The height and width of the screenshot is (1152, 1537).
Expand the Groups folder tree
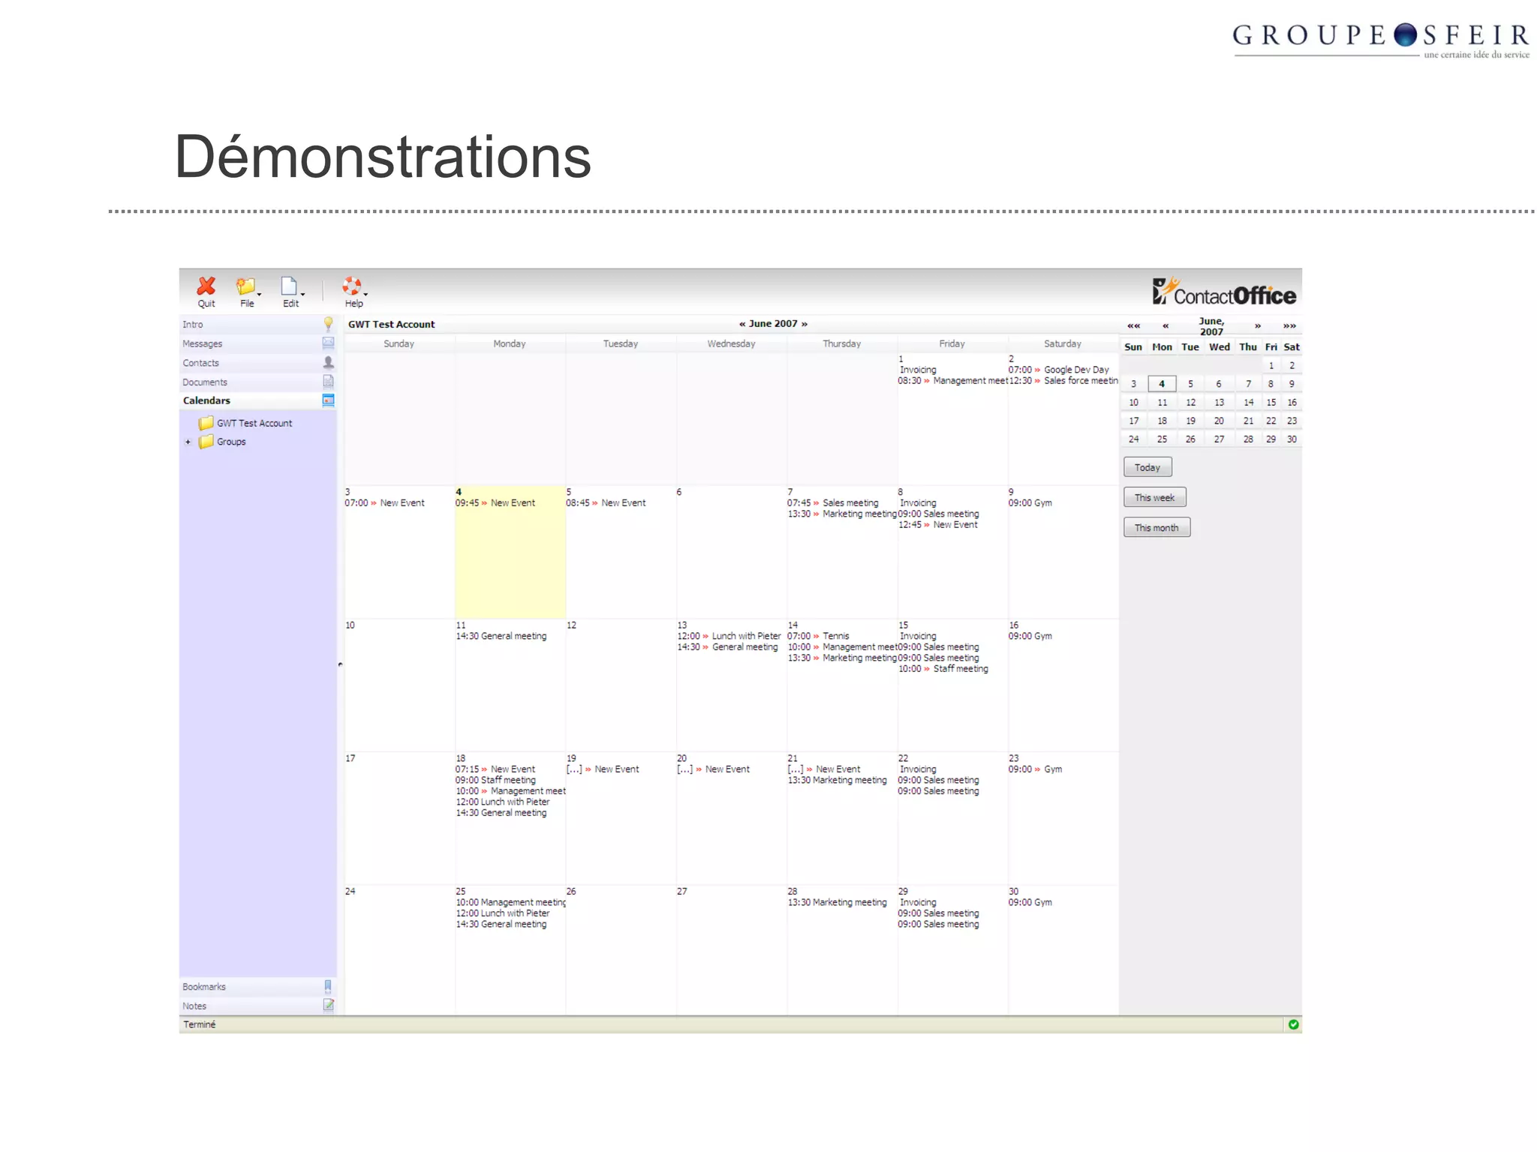(188, 442)
